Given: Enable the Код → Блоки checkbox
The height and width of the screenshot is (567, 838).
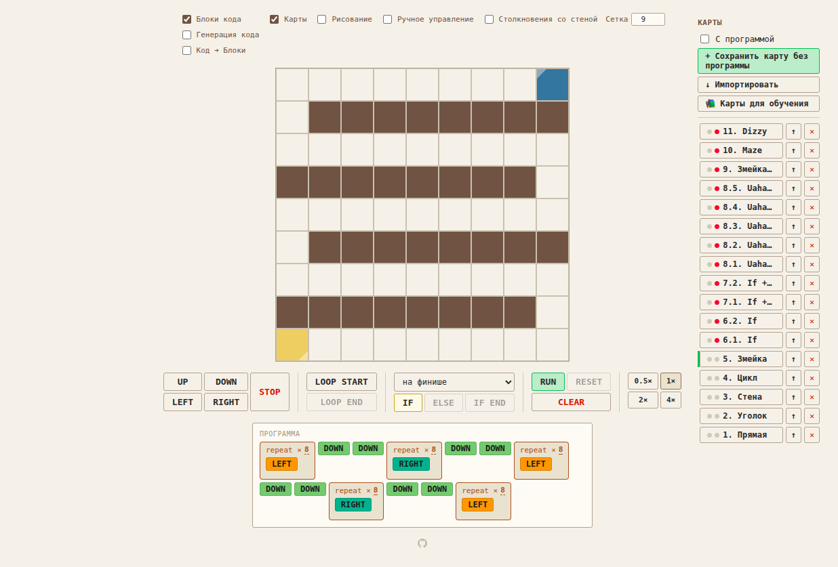Looking at the screenshot, I should [187, 50].
